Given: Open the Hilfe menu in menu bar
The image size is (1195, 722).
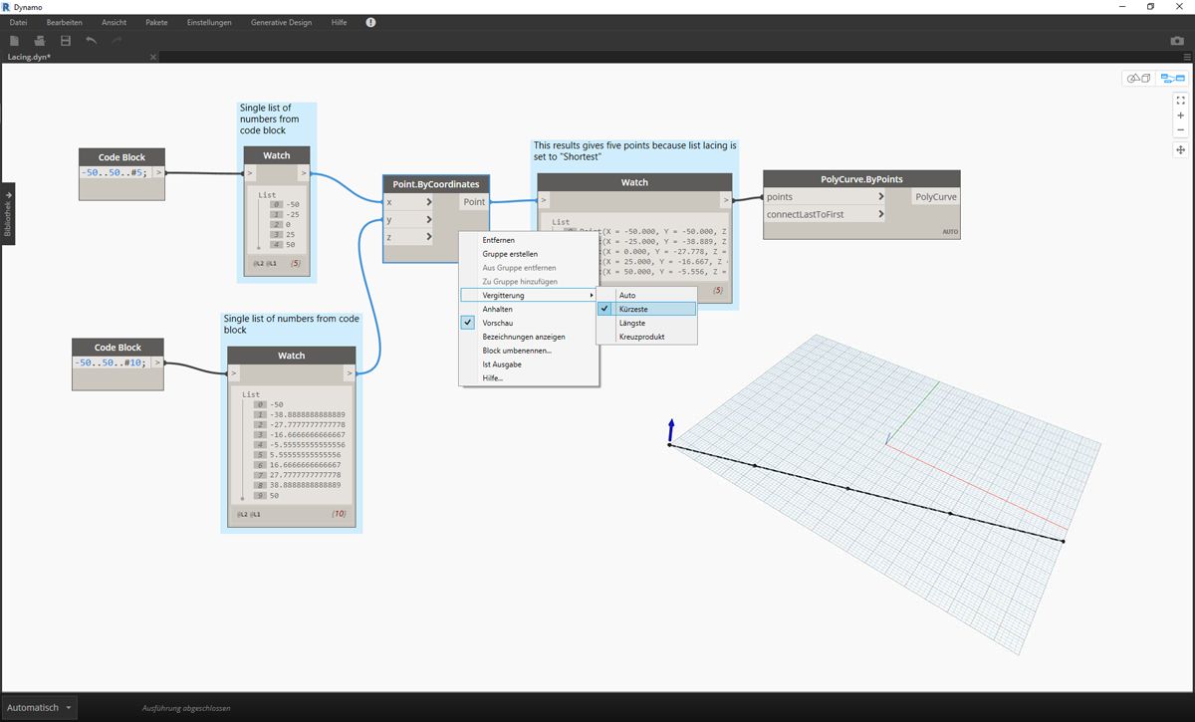Looking at the screenshot, I should click(x=339, y=22).
